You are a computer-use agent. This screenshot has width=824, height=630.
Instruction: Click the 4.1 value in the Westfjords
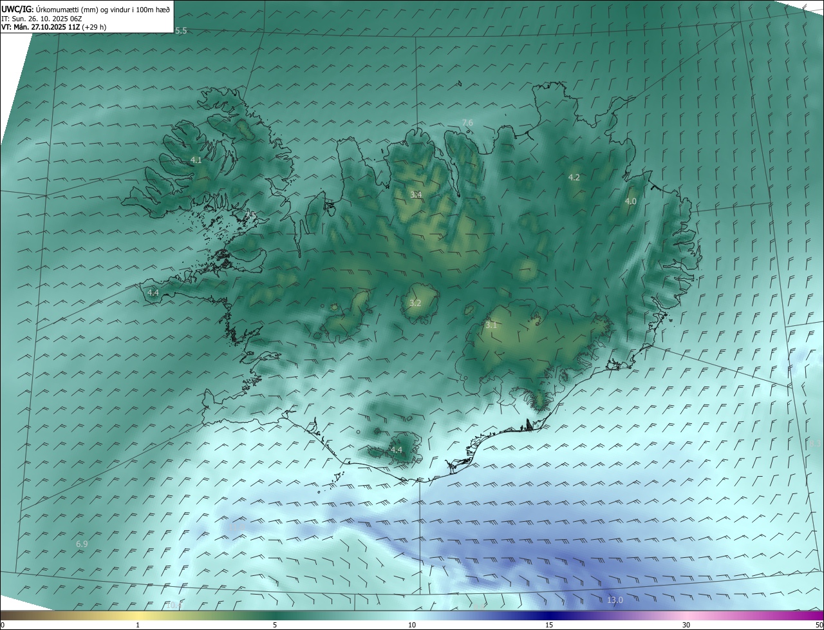(196, 160)
